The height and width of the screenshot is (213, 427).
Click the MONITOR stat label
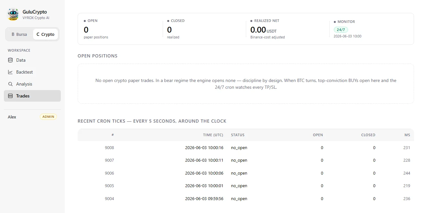[346, 22]
